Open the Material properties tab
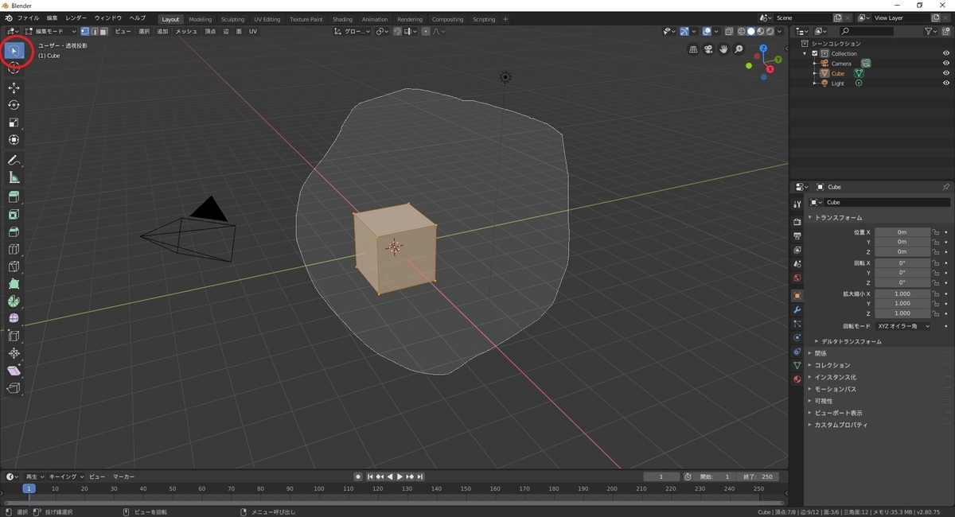Screen dimensions: 955x517 coord(797,379)
